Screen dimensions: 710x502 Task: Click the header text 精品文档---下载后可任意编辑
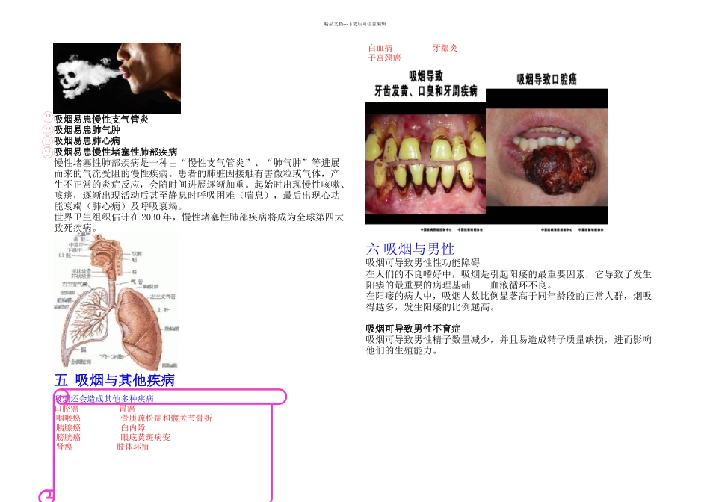click(x=355, y=24)
